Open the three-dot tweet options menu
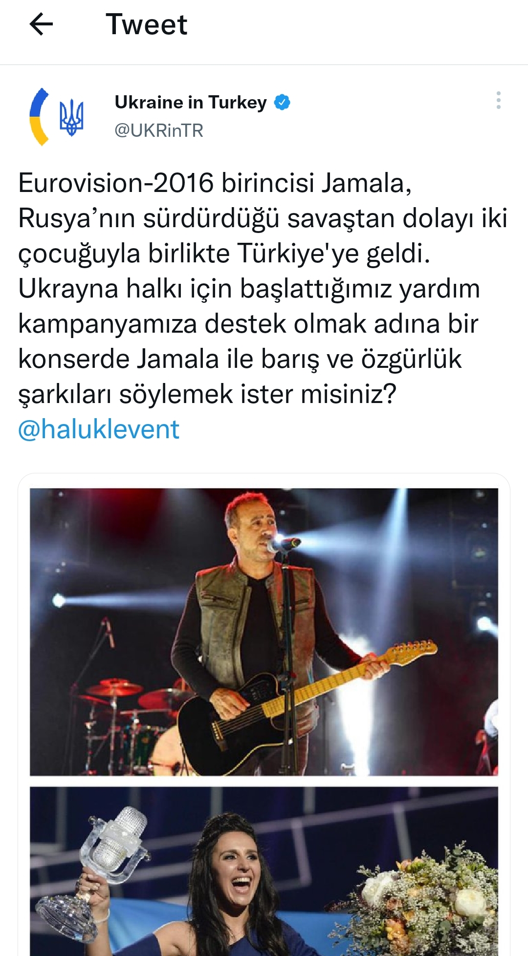The width and height of the screenshot is (528, 956). 498,100
